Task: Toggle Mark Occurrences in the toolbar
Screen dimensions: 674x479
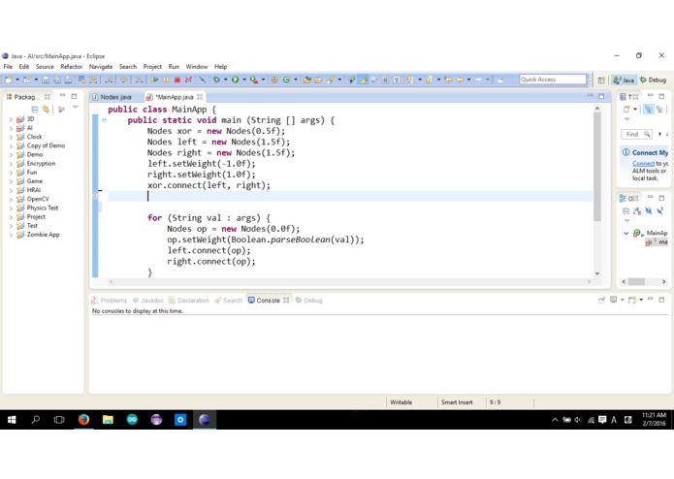Action: pos(363,80)
